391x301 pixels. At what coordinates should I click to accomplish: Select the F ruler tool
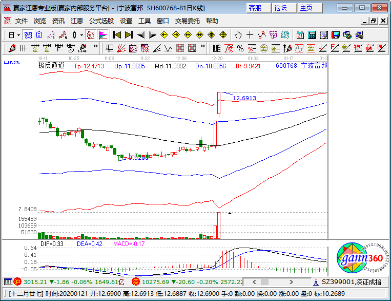[x=59, y=48]
